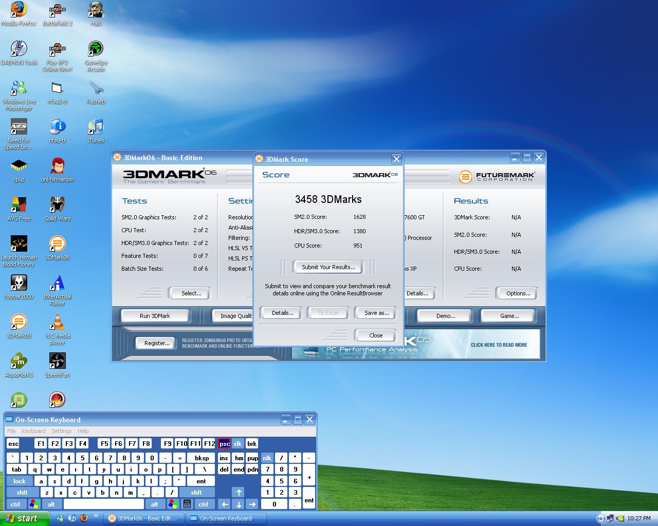This screenshot has width=658, height=526.
Task: Open the nfsu2-tr desktop icon
Action: (57, 92)
